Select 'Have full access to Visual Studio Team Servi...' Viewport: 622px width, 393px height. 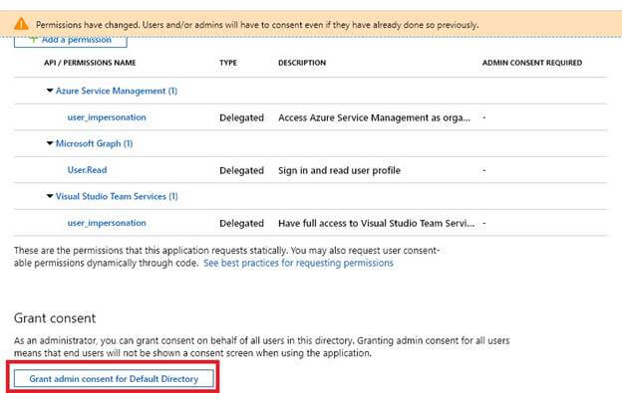377,223
